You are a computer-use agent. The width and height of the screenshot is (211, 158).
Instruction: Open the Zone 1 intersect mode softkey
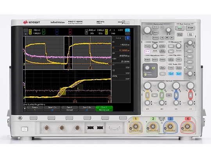tap(70, 108)
